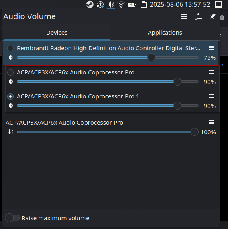
Task: Pin the Audio Volume popup open
Action: point(212,16)
